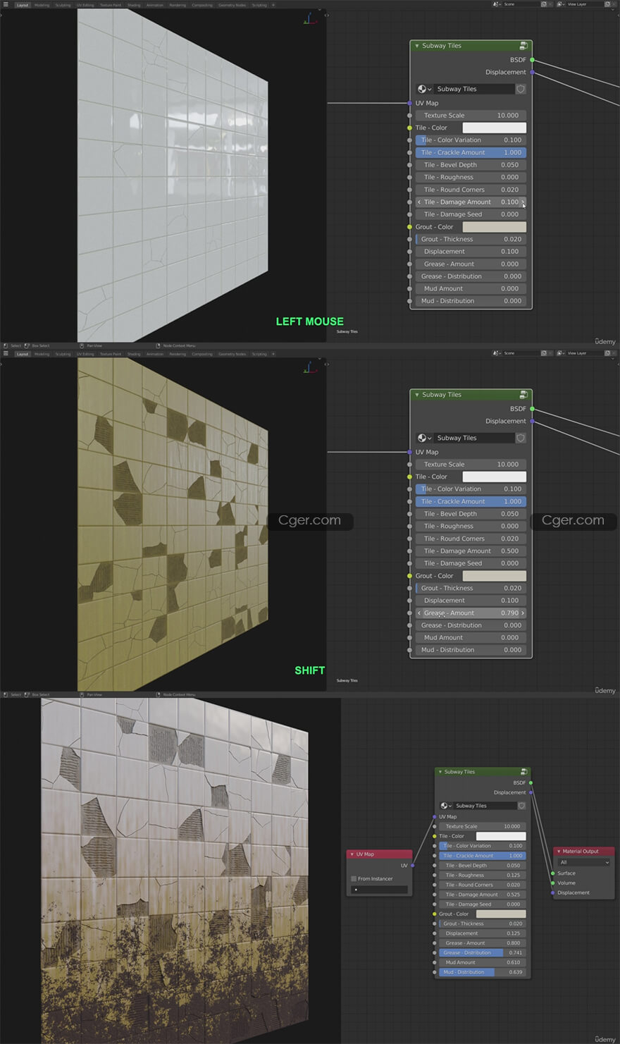Click the UV Map node's text input field
This screenshot has width=620, height=1044.
click(x=379, y=890)
